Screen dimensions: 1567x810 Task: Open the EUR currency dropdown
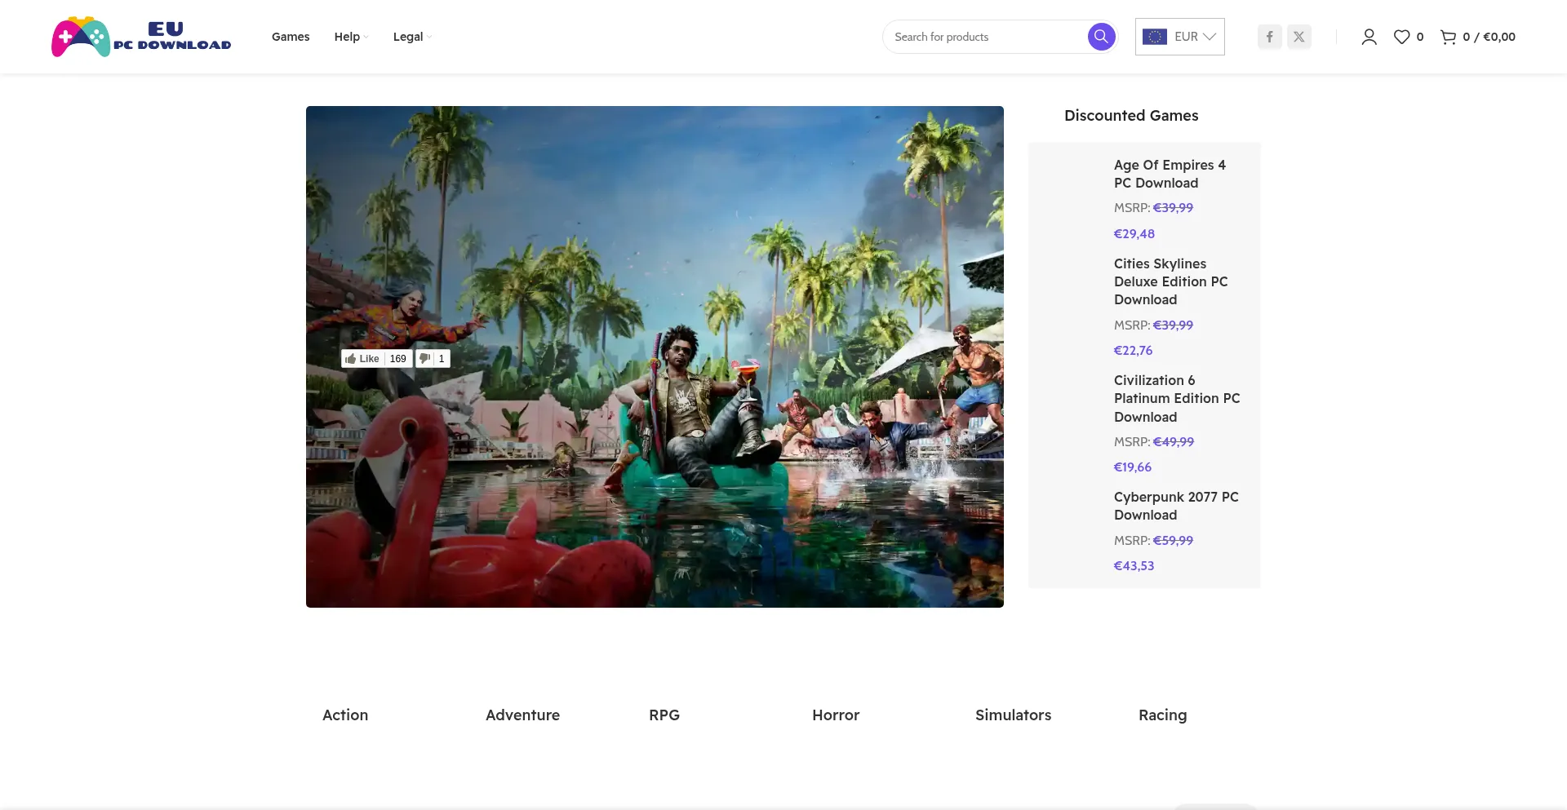(1180, 37)
